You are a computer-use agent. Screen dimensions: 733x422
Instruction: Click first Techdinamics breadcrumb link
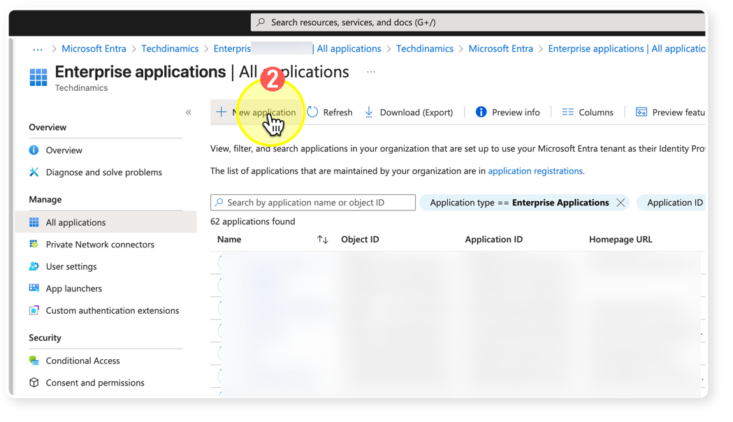coord(170,49)
